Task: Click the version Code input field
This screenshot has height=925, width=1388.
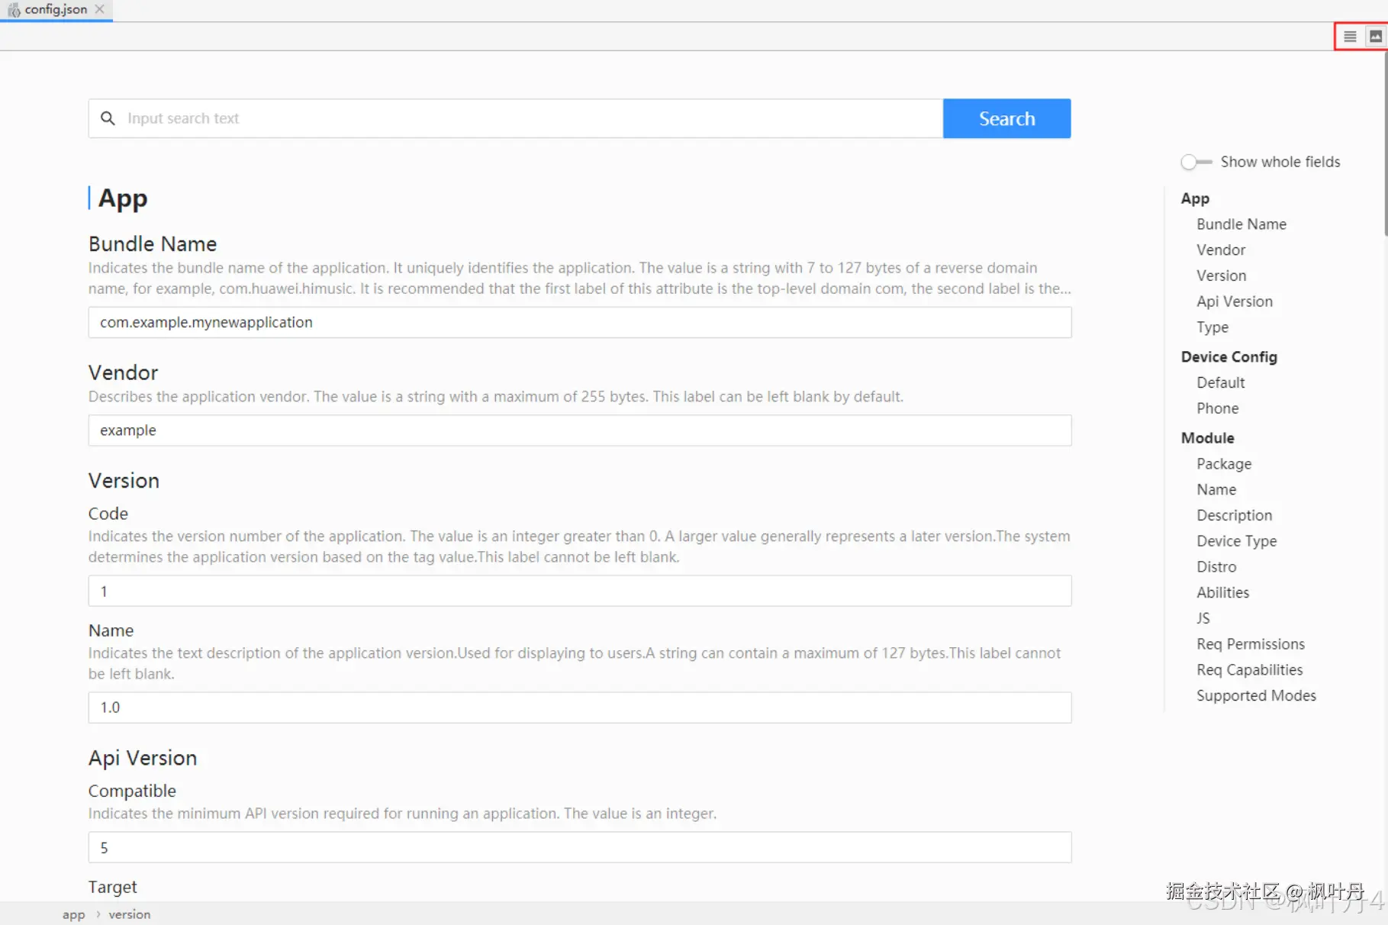Action: (x=579, y=591)
